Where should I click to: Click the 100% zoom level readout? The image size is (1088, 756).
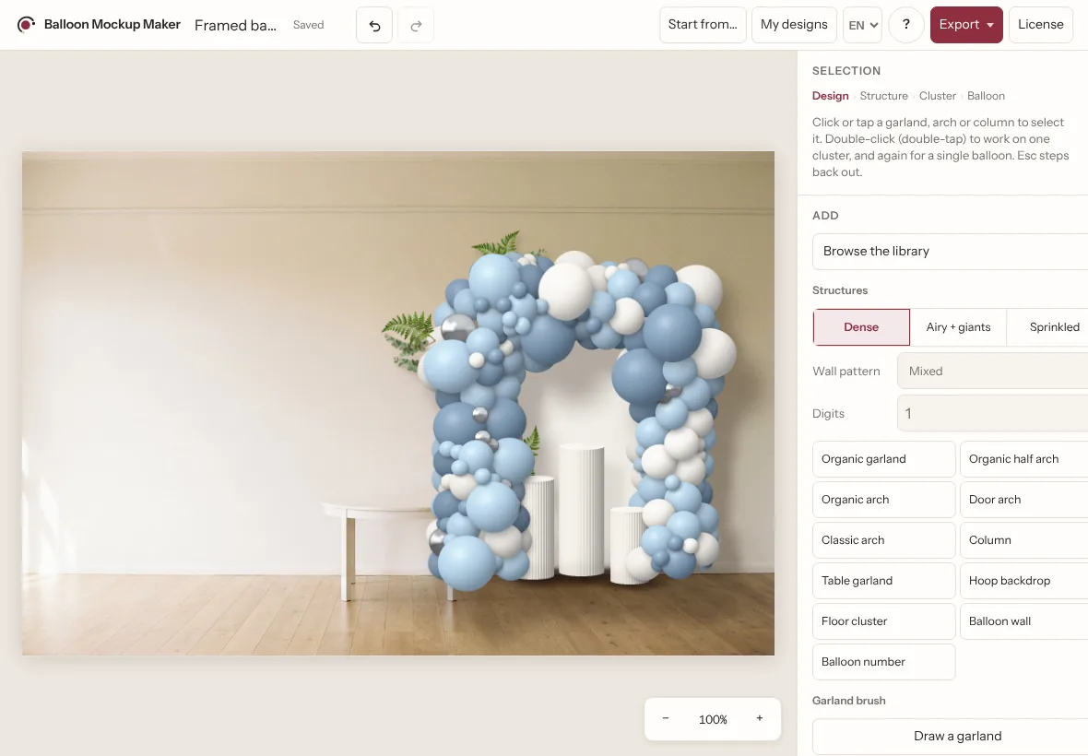(x=713, y=719)
